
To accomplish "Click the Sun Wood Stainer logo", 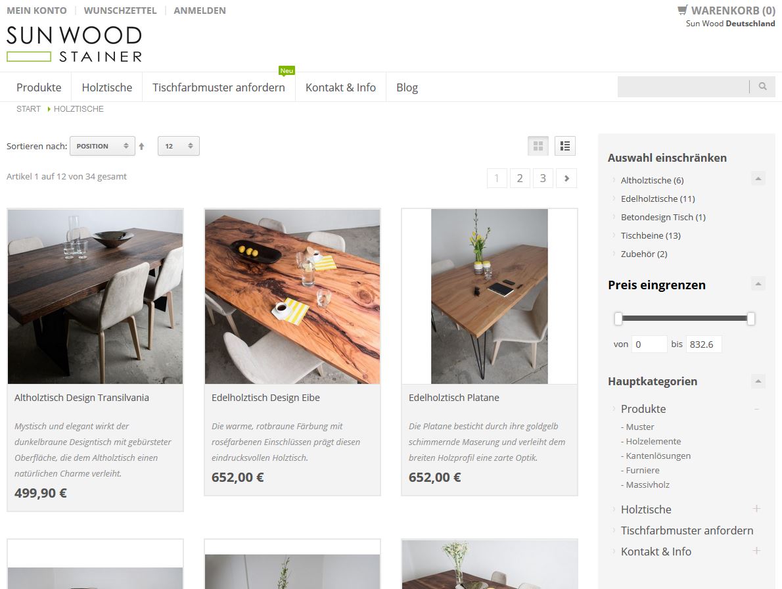I will coord(74,44).
